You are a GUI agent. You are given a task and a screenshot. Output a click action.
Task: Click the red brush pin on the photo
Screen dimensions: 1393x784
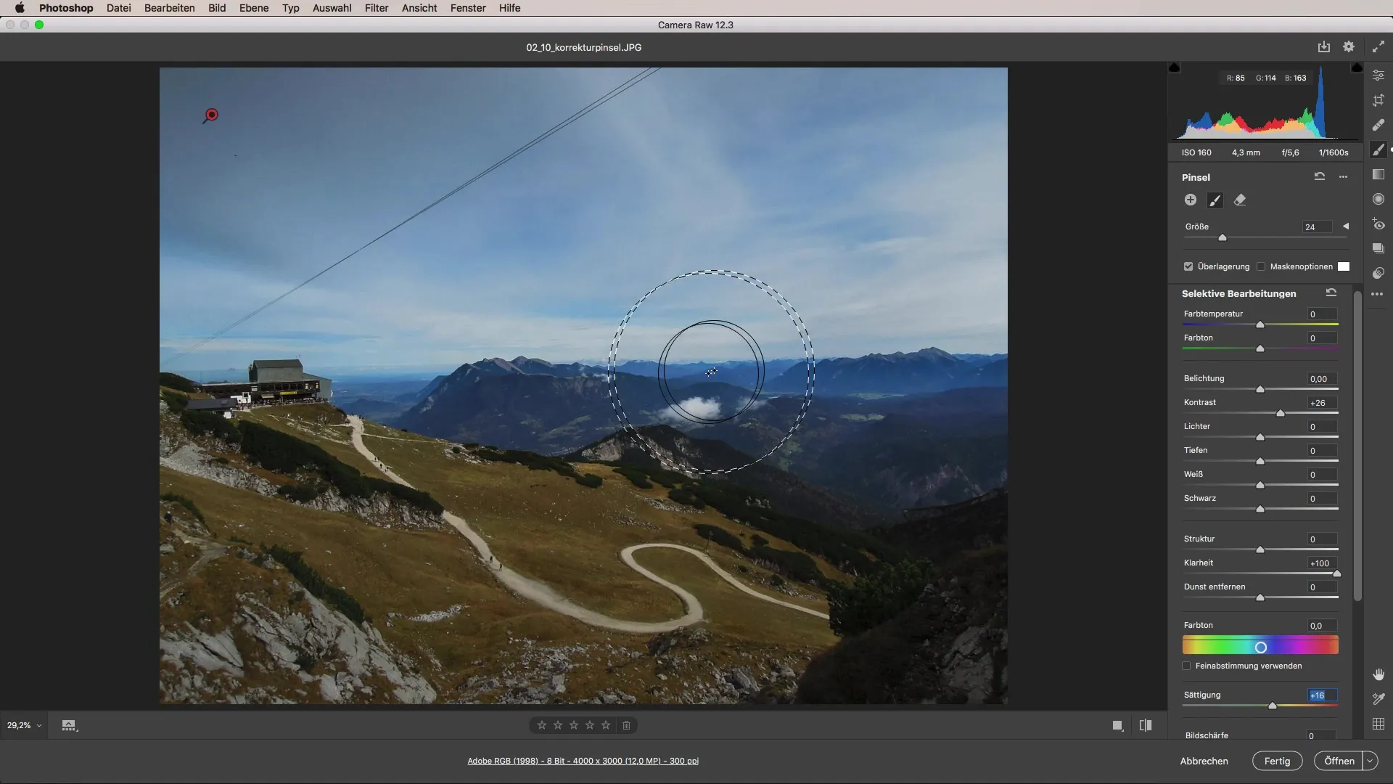[x=211, y=115]
